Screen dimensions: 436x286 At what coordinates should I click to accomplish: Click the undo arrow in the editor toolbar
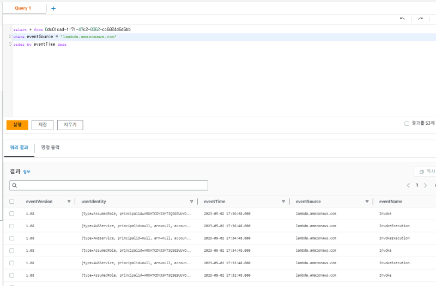pyautogui.click(x=402, y=19)
